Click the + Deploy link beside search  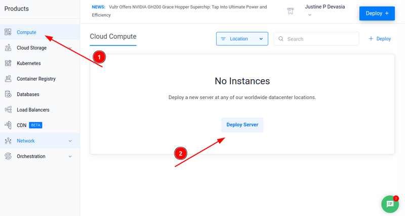point(380,39)
